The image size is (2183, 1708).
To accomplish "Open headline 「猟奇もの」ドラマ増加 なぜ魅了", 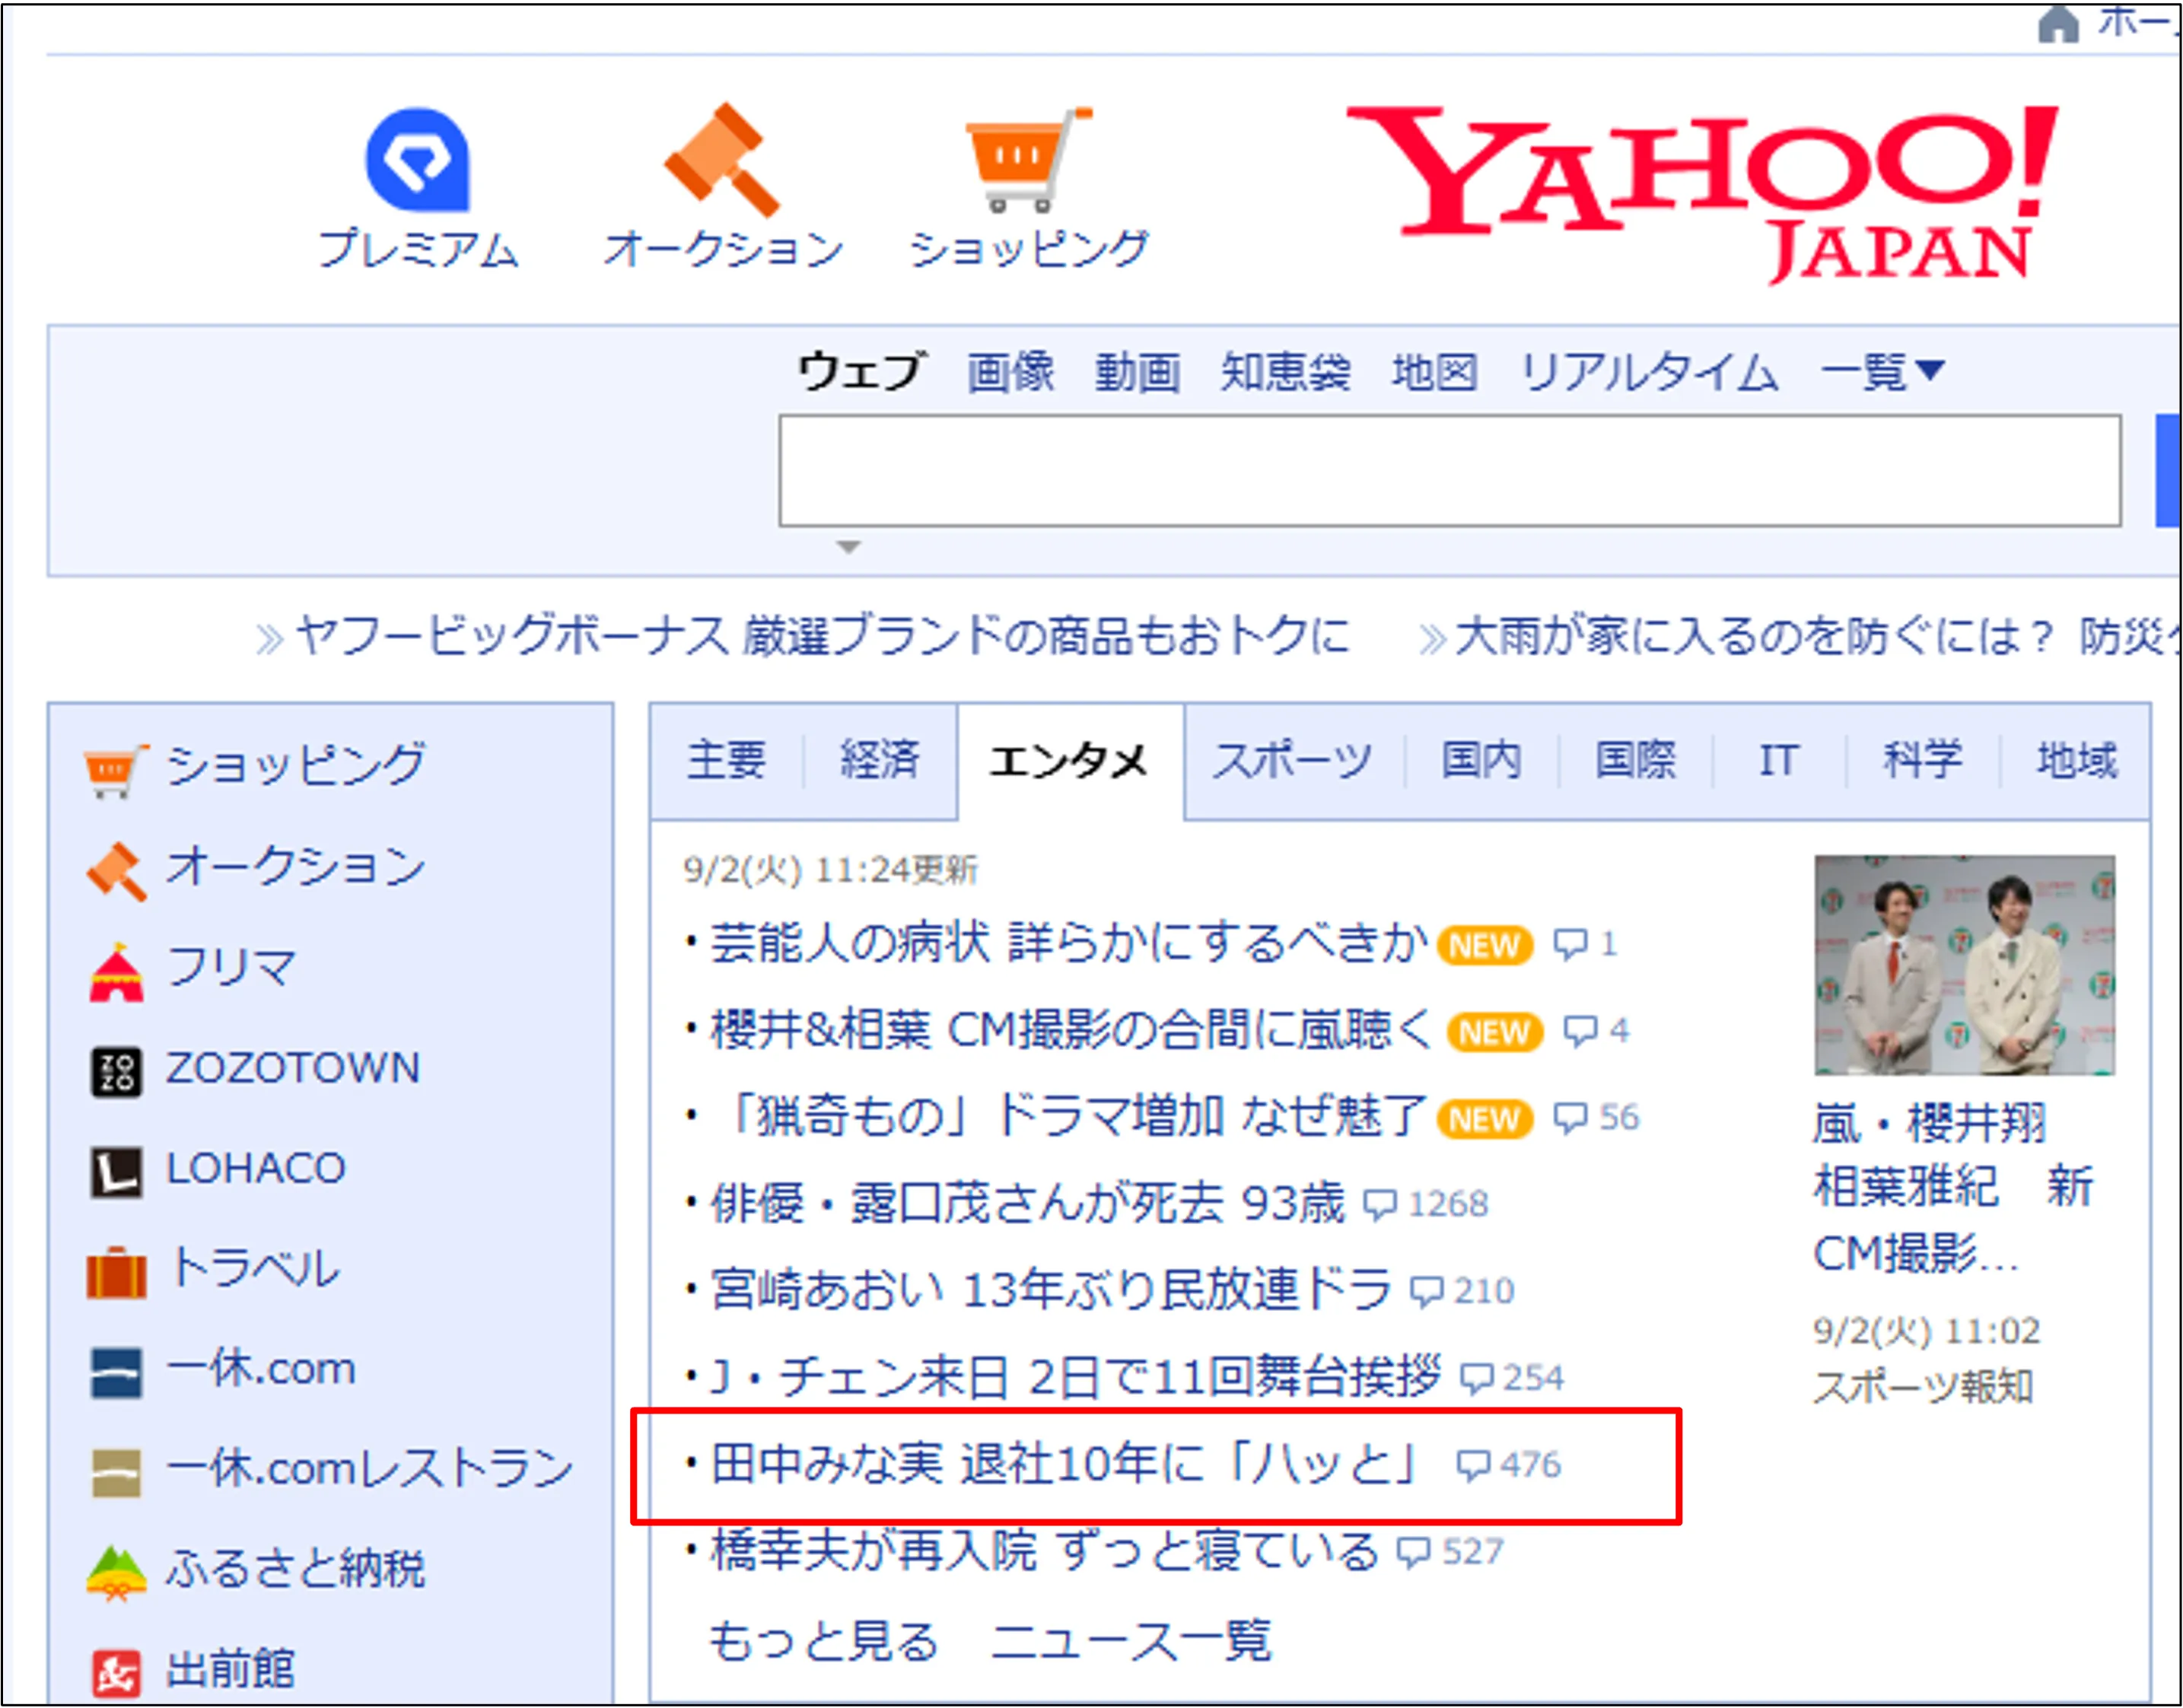I will click(1068, 1117).
